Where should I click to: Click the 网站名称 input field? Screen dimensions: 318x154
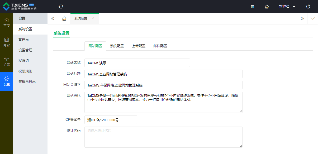click(x=137, y=63)
